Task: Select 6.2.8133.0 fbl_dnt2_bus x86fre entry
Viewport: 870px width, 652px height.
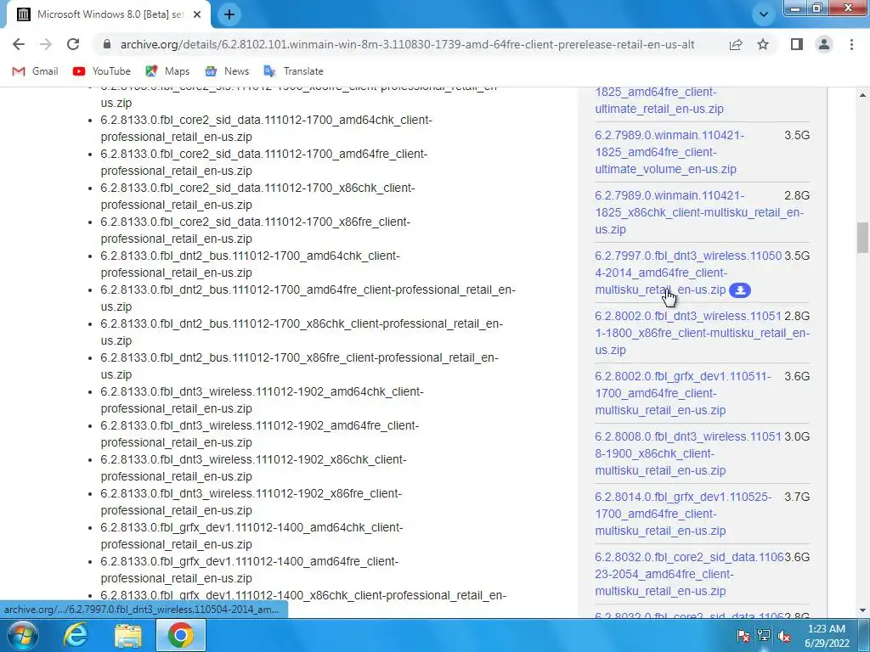Action: tap(300, 366)
